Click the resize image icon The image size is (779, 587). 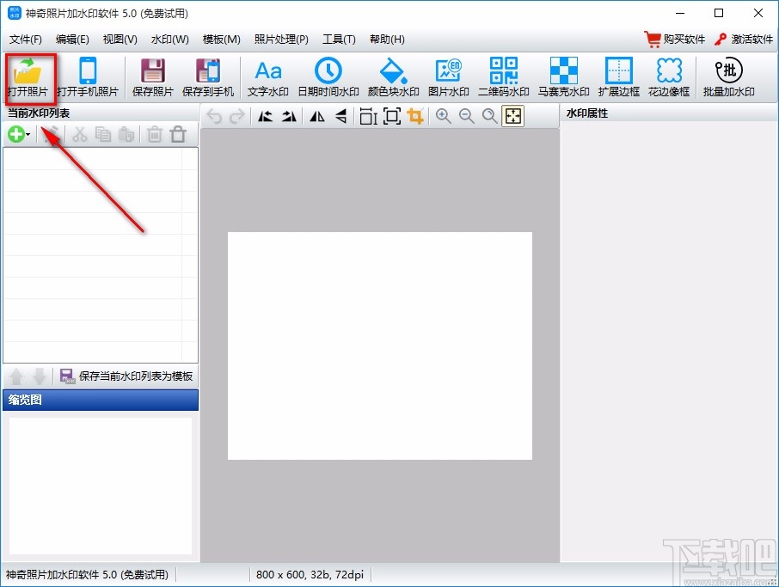368,116
